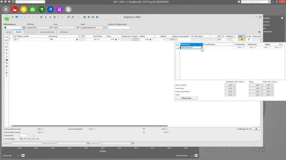
Task: Click the Summa tillgångar arrow button at bottom left
Action: 23,156
